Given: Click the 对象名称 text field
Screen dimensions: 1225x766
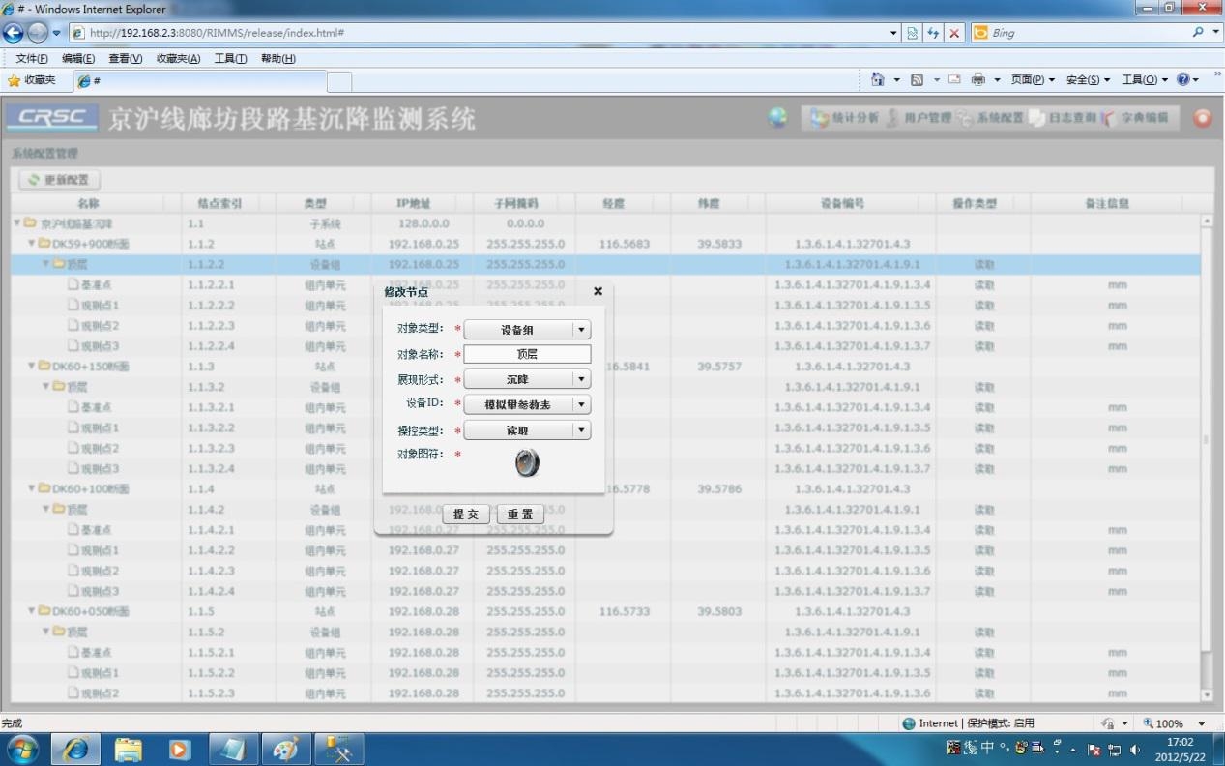Looking at the screenshot, I should point(527,354).
